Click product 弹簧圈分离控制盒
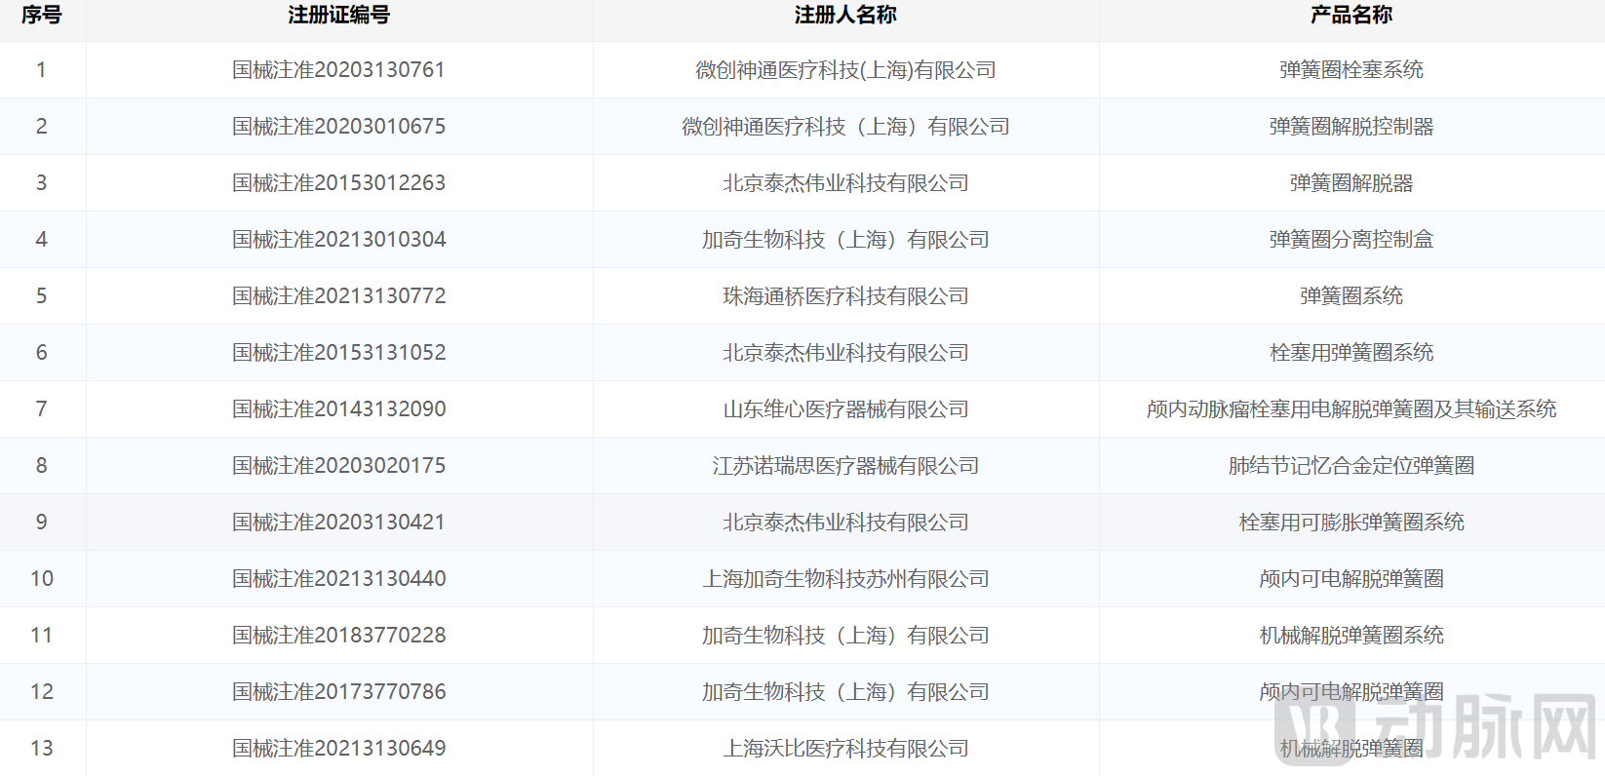Screen dimensions: 1605x776 [x=1351, y=240]
